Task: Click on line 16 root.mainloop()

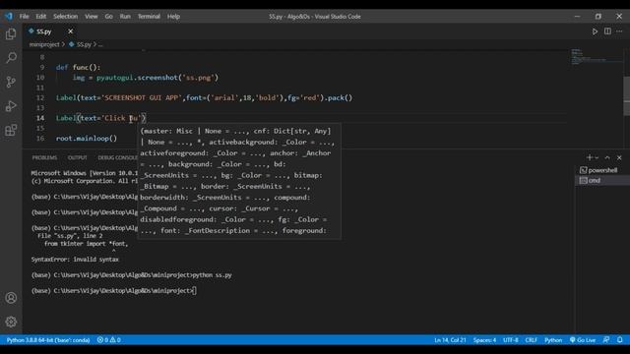Action: 87,139
